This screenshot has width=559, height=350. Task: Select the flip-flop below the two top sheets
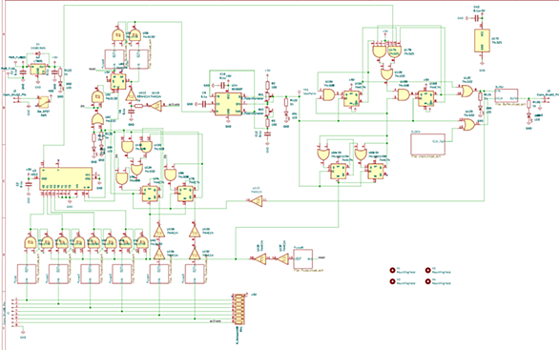click(118, 82)
